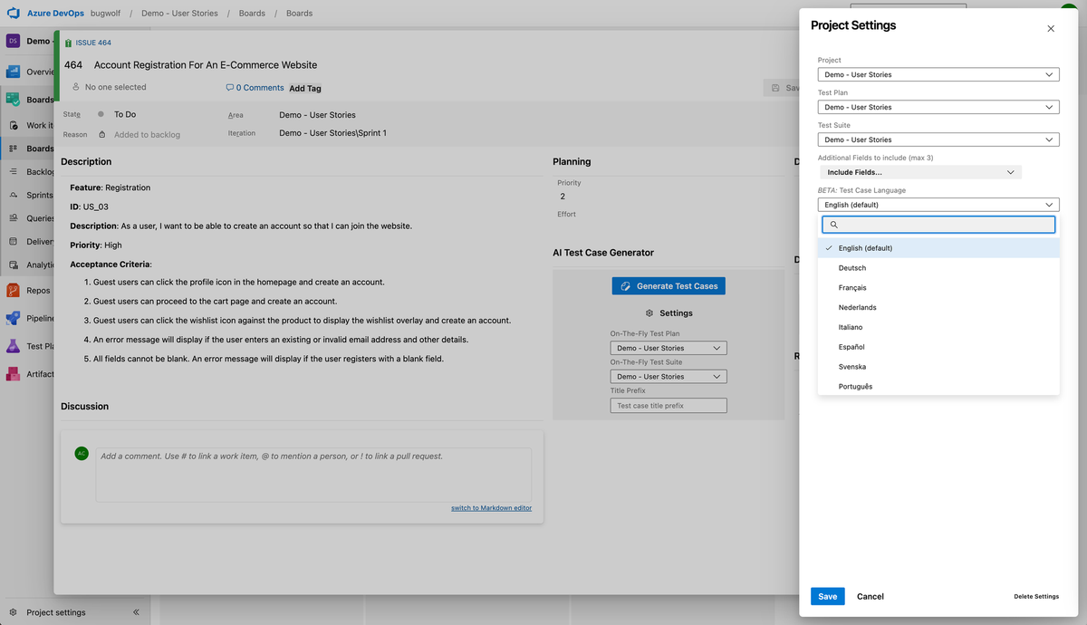Open the Test Suite dropdown
1087x625 pixels.
pos(938,139)
